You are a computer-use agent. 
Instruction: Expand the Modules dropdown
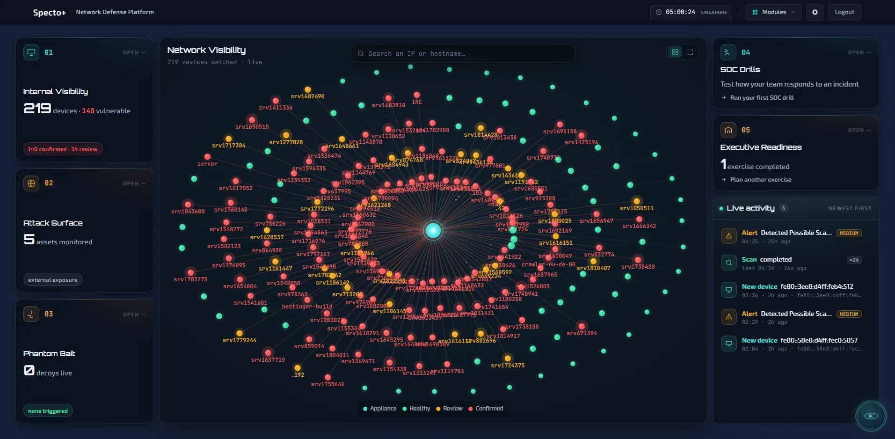773,12
